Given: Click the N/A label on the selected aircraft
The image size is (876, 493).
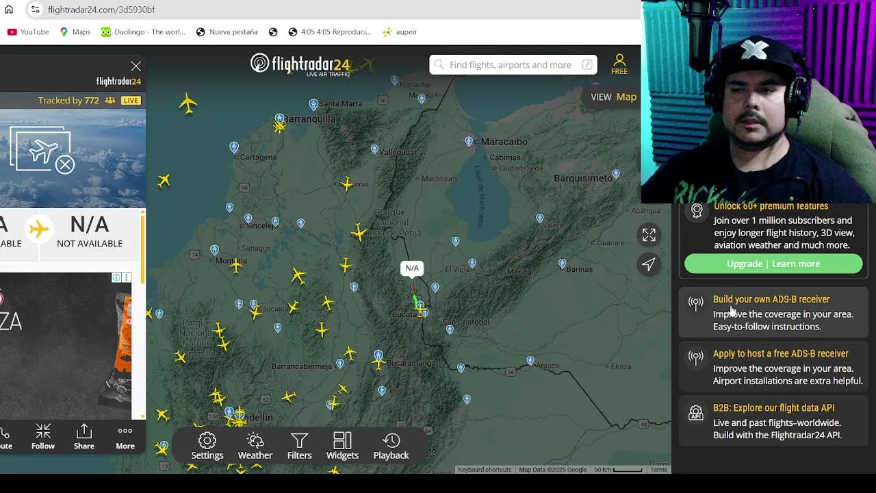Looking at the screenshot, I should pyautogui.click(x=412, y=268).
